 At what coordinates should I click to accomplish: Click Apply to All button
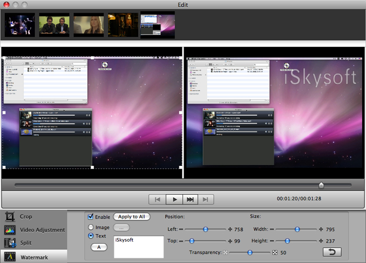pos(132,217)
